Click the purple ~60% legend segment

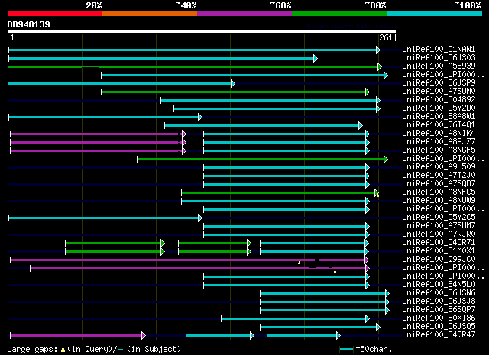pyautogui.click(x=244, y=14)
